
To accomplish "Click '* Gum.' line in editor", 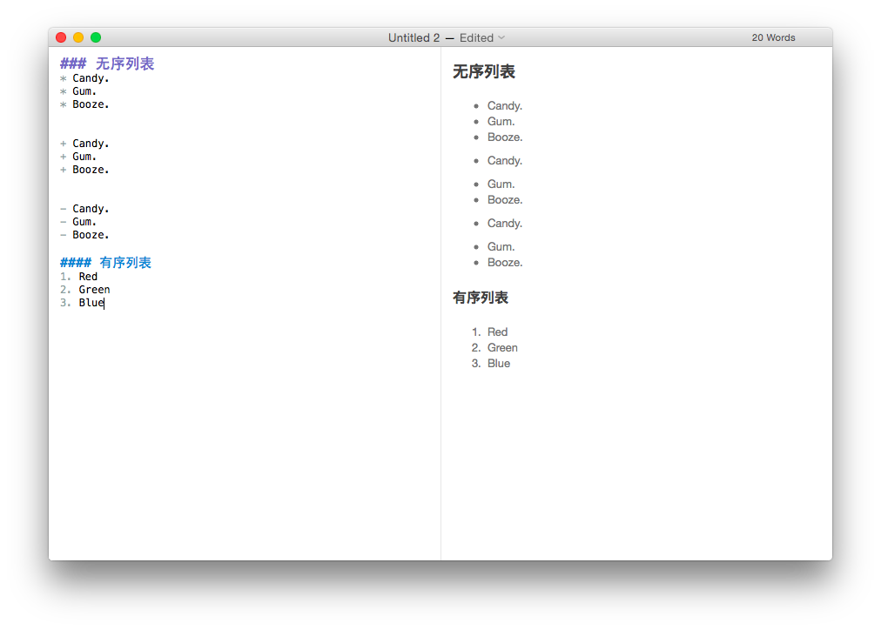I will tap(78, 91).
